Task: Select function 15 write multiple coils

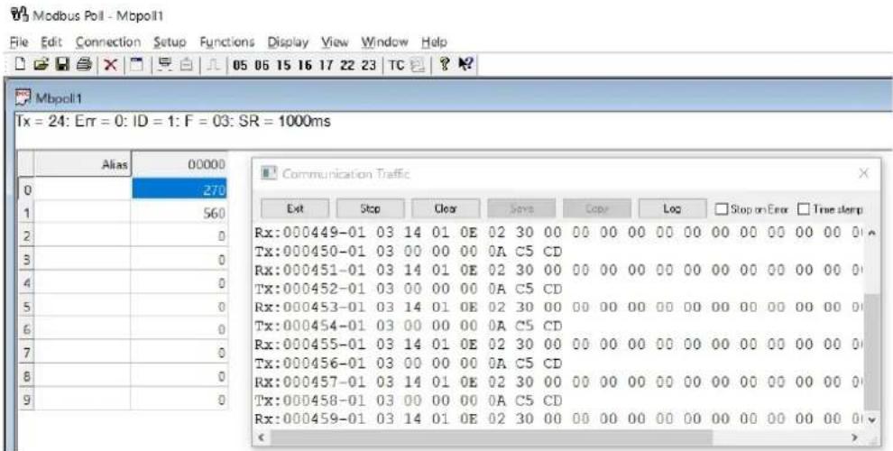Action: coord(283,66)
